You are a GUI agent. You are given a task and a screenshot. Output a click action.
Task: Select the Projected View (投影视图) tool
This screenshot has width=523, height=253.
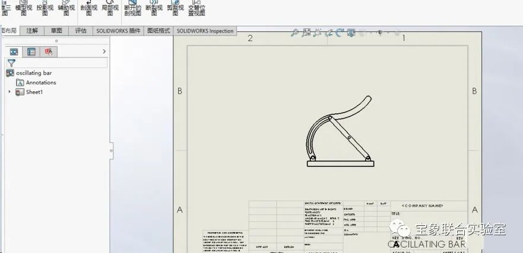(x=45, y=8)
